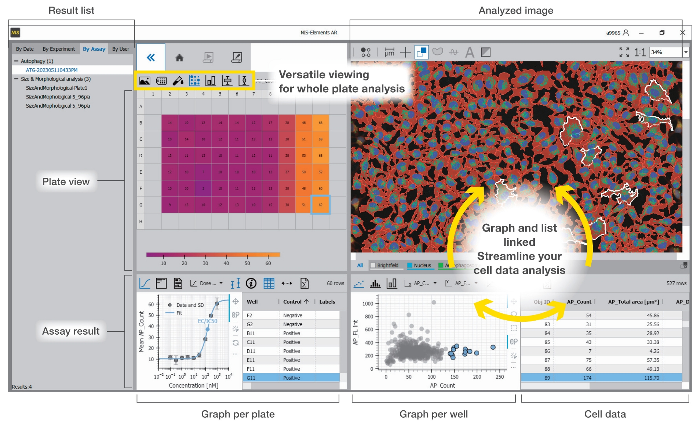697x425 pixels.
Task: Select the ROI shape tool
Action: [x=438, y=52]
